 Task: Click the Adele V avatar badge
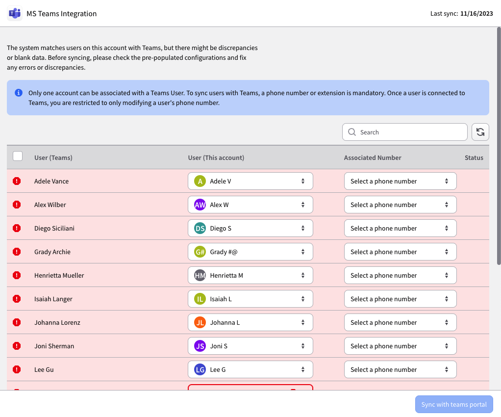pos(200,182)
